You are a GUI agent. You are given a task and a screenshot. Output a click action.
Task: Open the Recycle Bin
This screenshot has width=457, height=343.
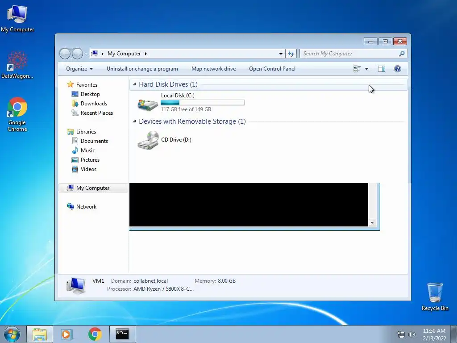point(435,297)
